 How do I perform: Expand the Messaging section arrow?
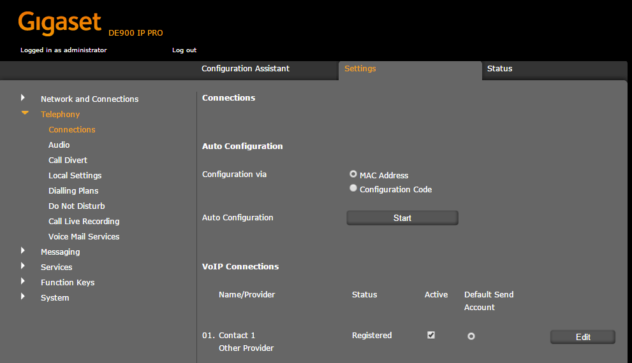pos(23,251)
